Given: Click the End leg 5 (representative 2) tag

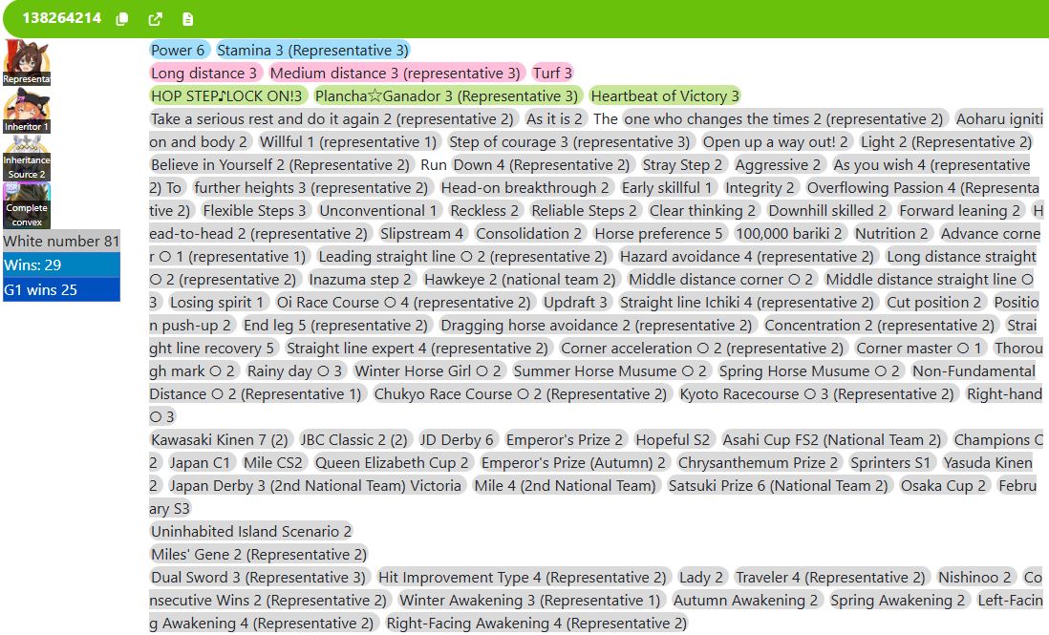Looking at the screenshot, I should pyautogui.click(x=336, y=325).
